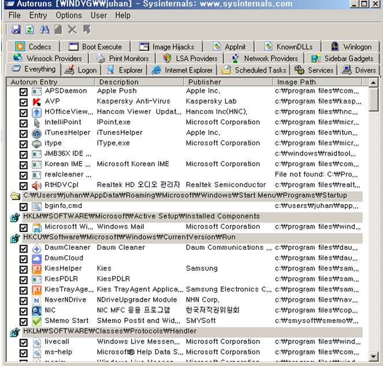Click the iTunesHelper entry icon
The height and width of the screenshot is (366, 383).
point(36,133)
